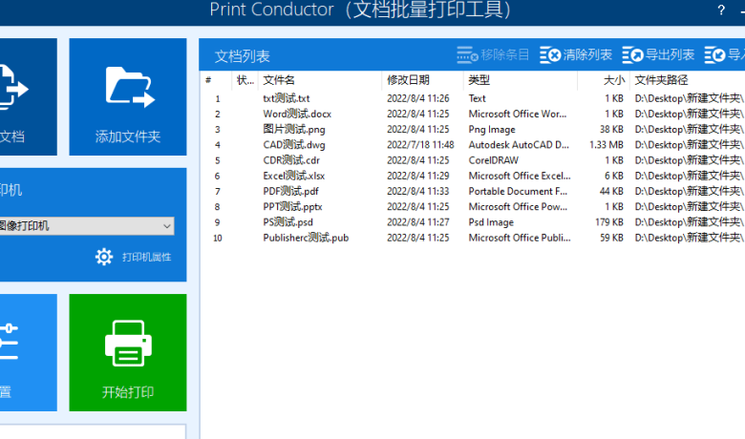745x439 pixels.
Task: Sort by the 状... status column header
Action: (245, 80)
